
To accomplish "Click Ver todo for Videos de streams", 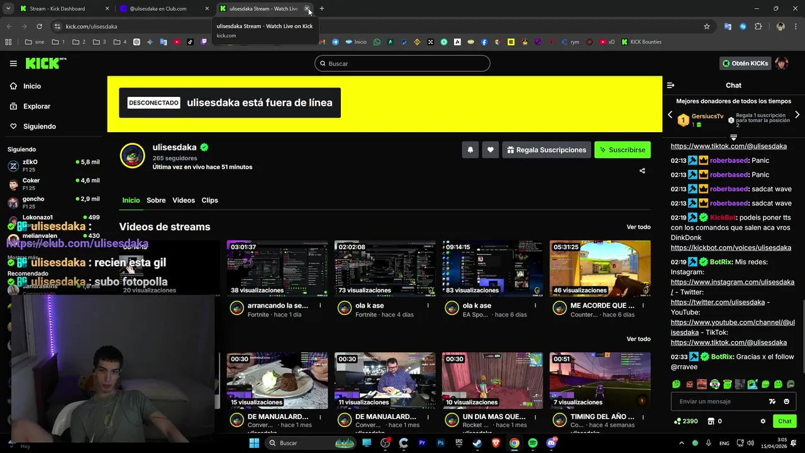I will pyautogui.click(x=638, y=227).
